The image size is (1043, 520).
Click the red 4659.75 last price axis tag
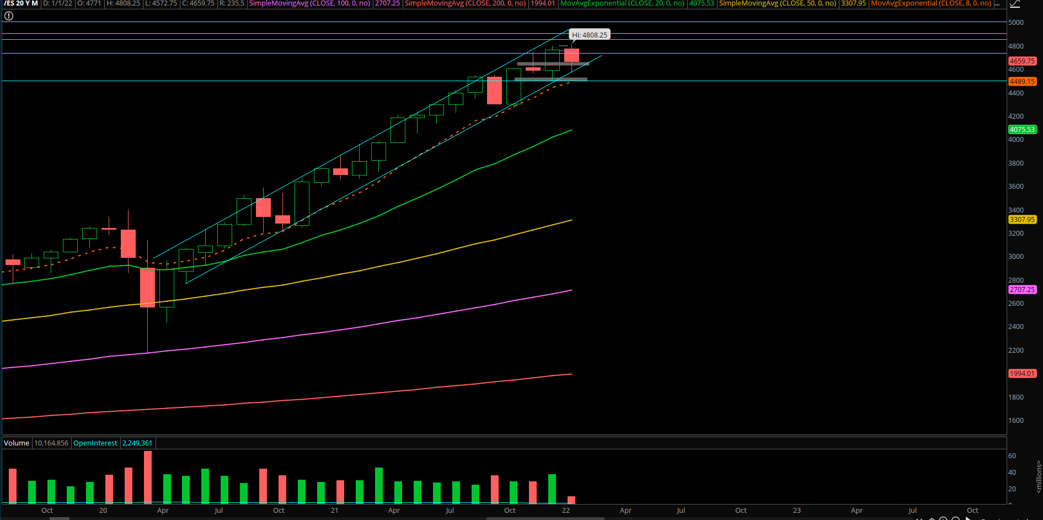[1022, 61]
